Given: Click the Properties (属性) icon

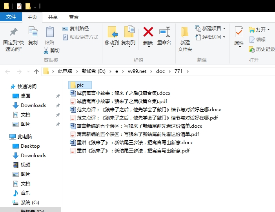Looking at the screenshot, I should (239, 32).
